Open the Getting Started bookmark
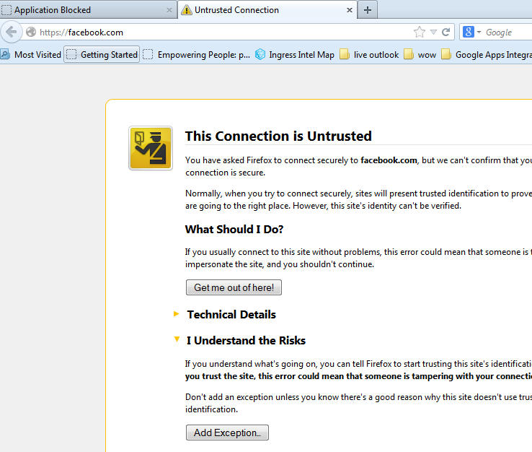 click(102, 55)
